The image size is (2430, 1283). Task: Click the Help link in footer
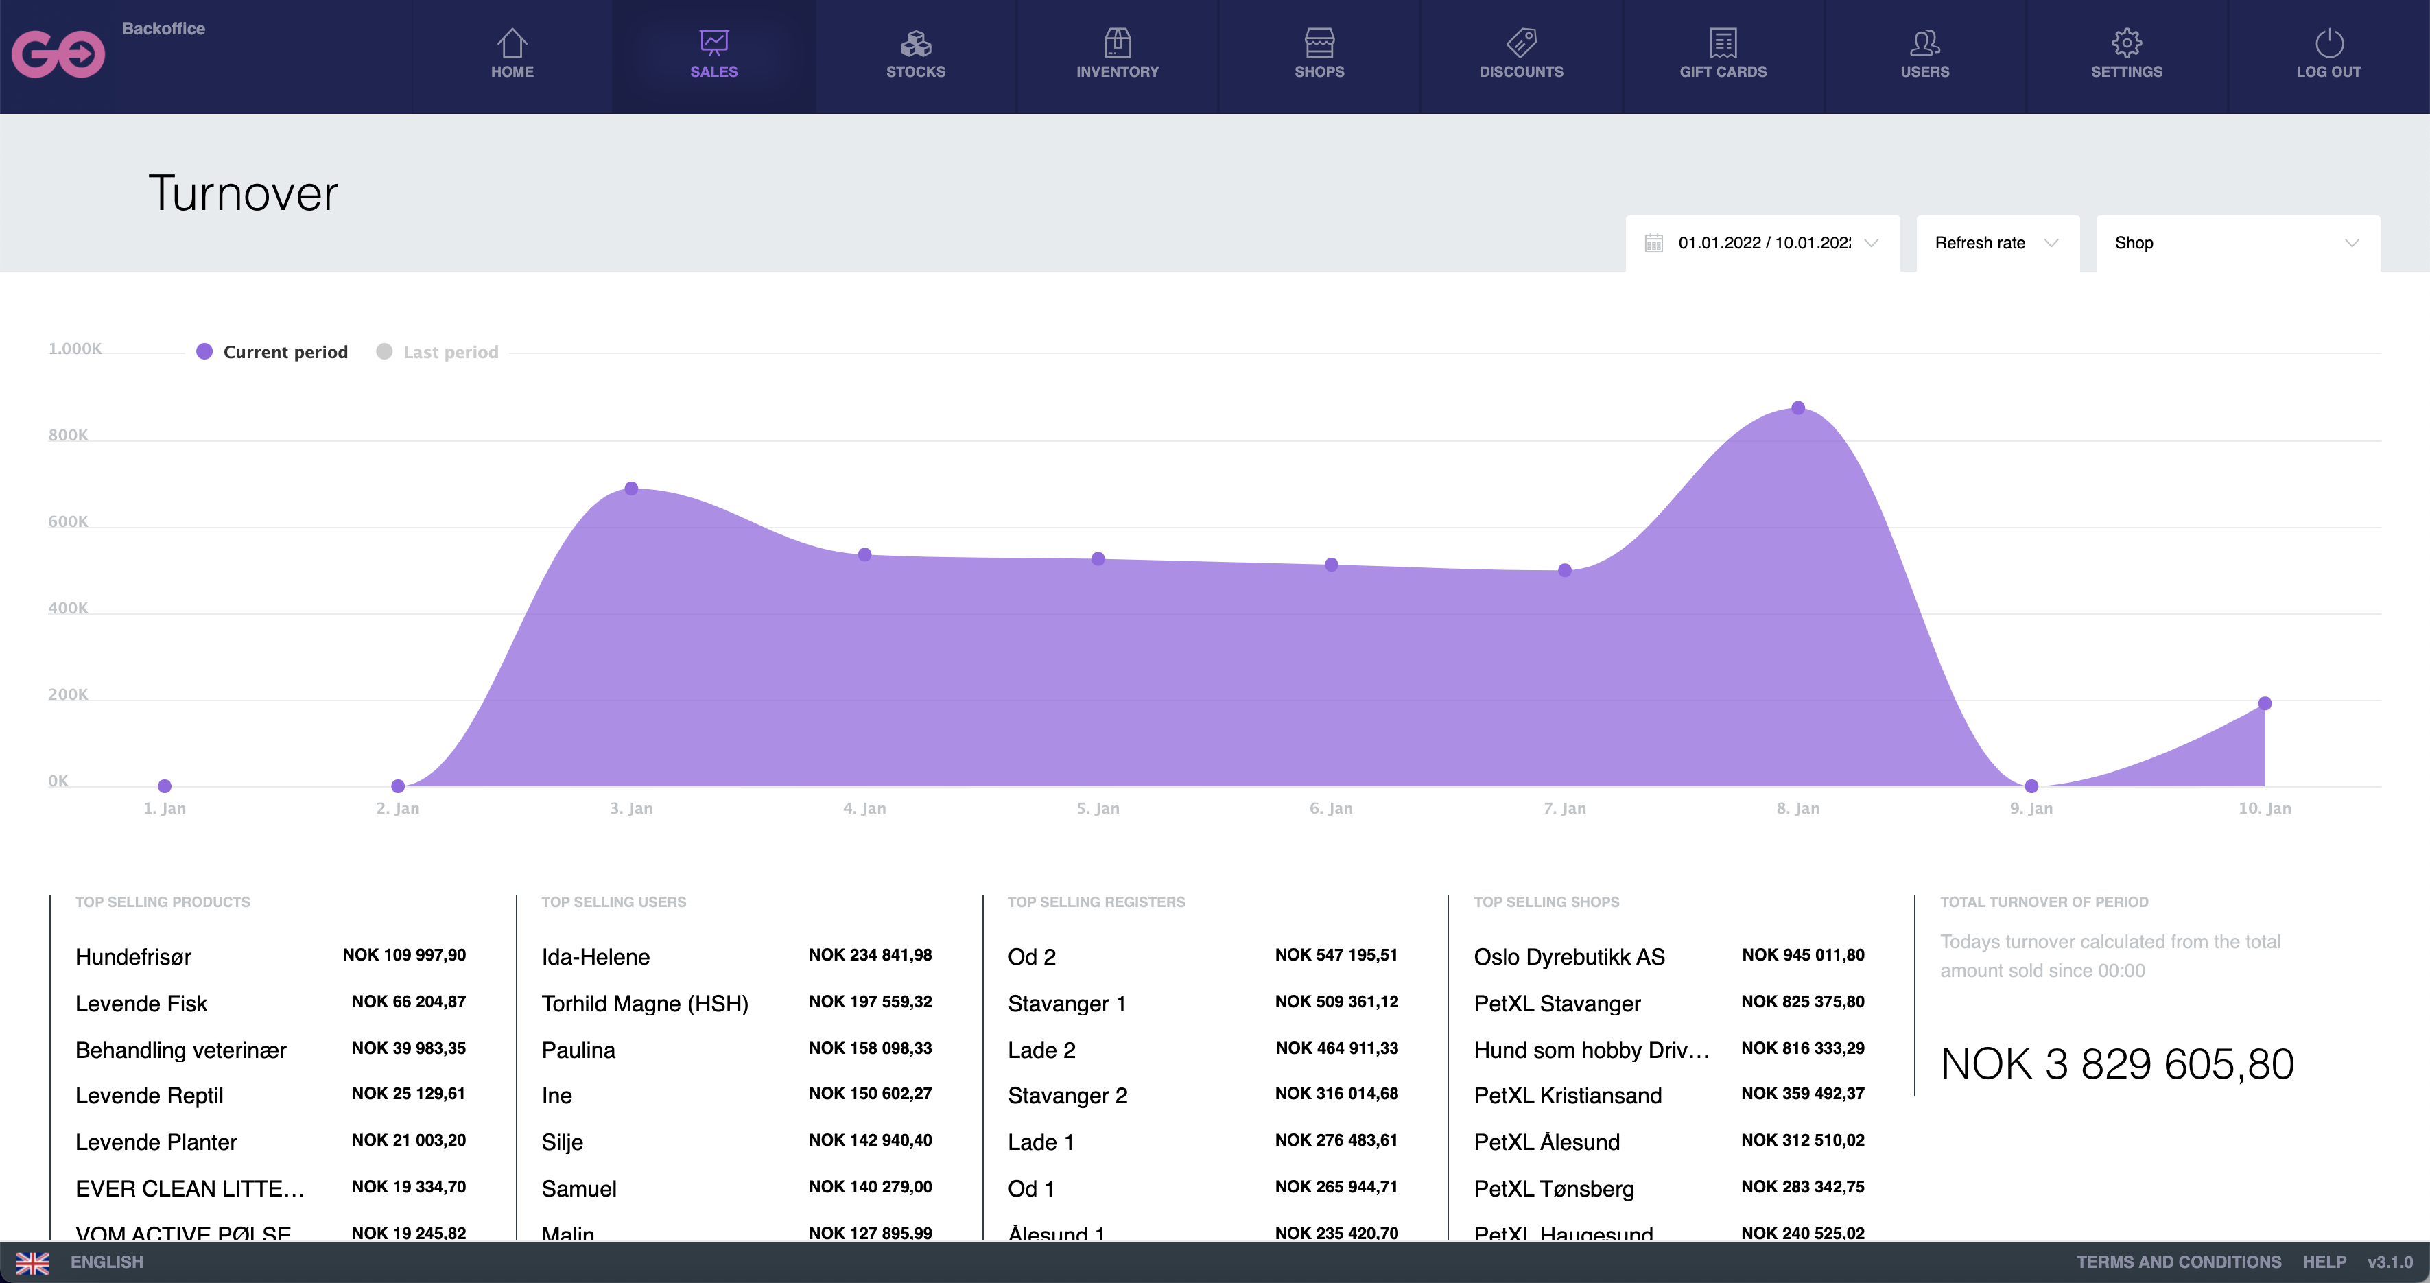2324,1262
